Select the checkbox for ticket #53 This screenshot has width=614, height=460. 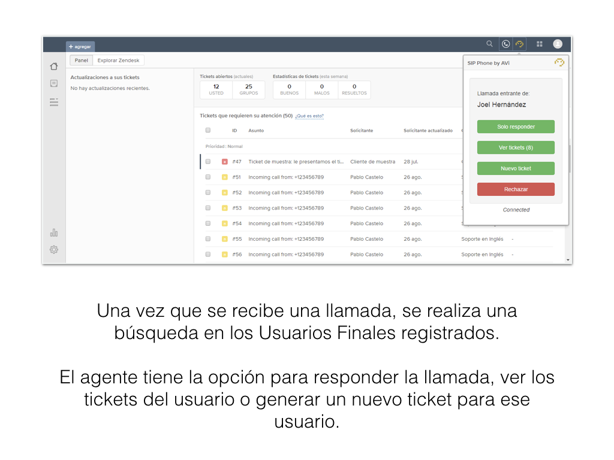point(208,208)
